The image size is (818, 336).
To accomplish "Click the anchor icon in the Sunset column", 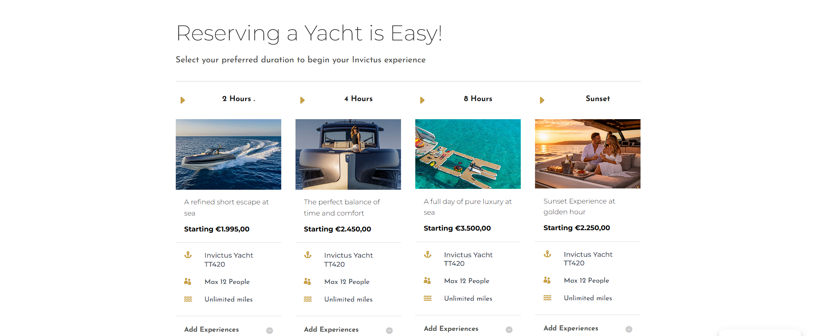I will coord(547,254).
